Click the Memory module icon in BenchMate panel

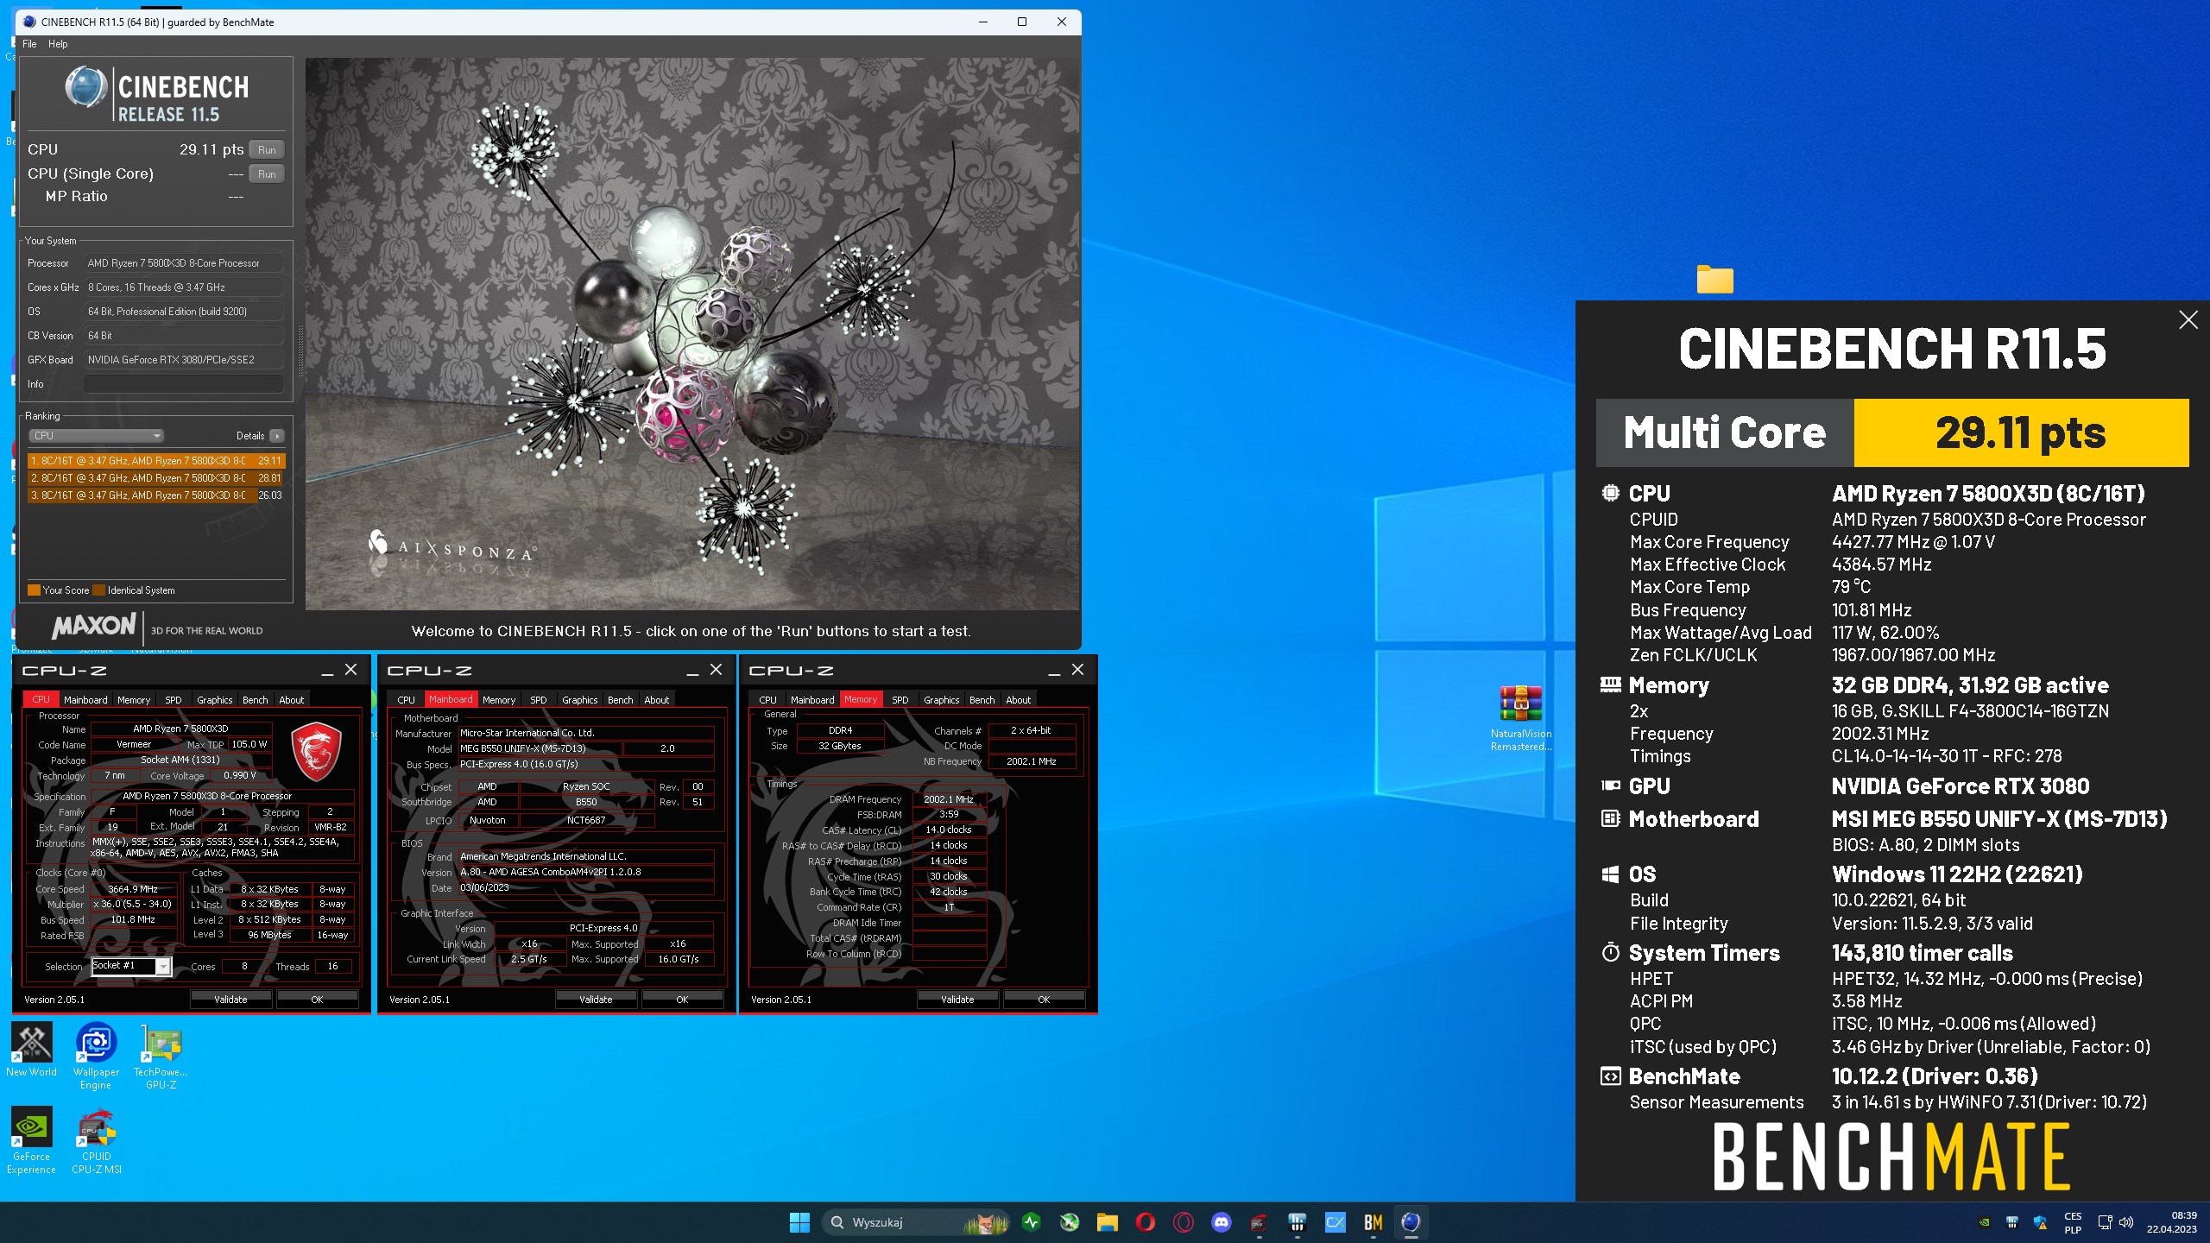tap(1610, 685)
